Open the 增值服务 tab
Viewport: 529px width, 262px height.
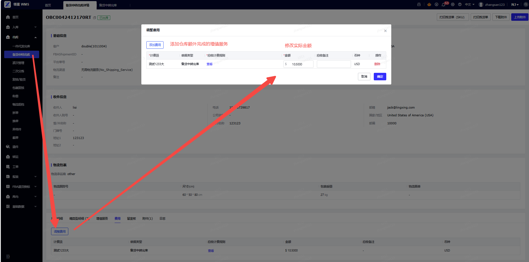[102, 219]
